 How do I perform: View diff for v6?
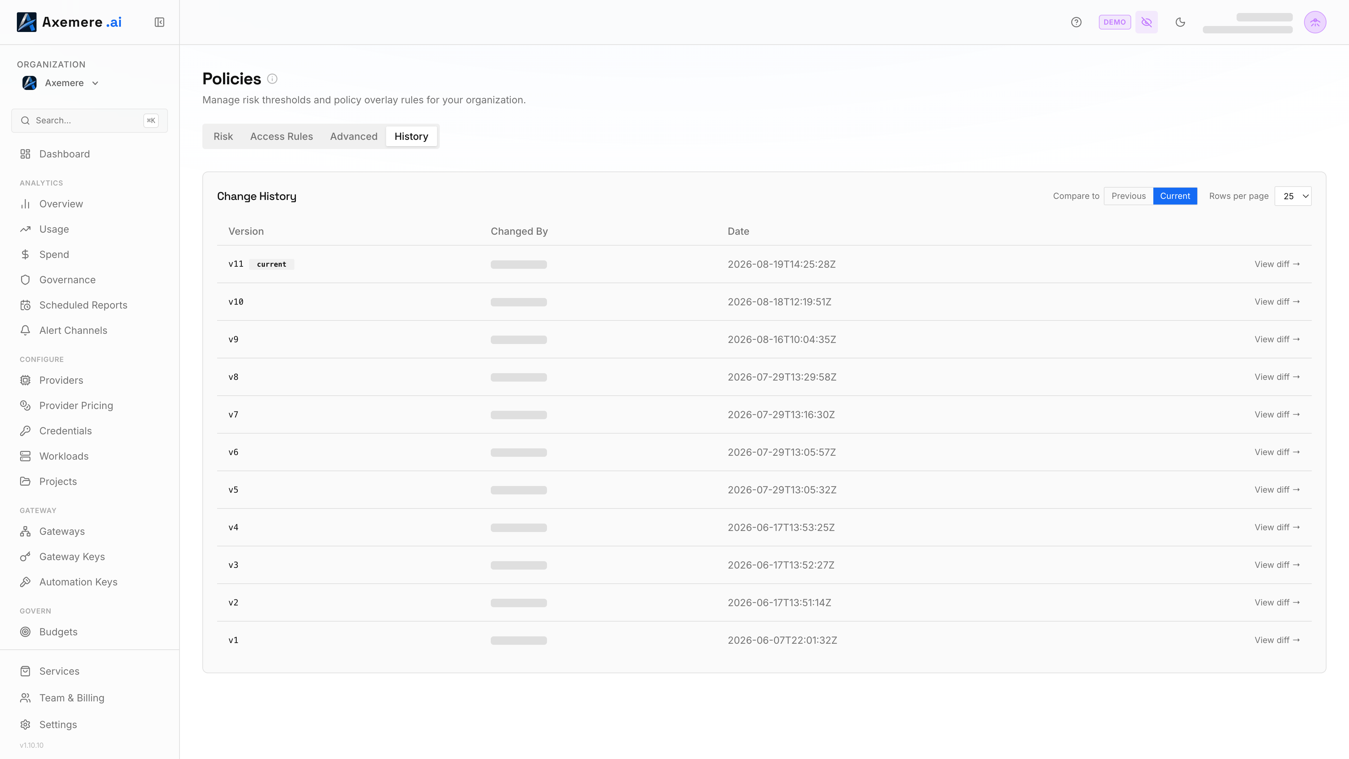(x=1277, y=452)
